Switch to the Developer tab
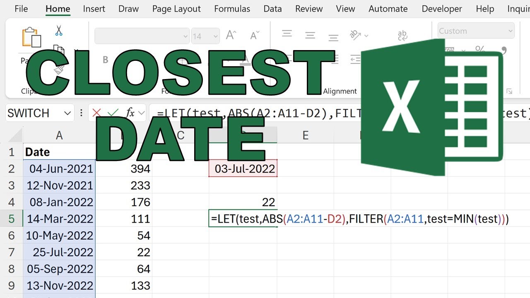 click(442, 9)
